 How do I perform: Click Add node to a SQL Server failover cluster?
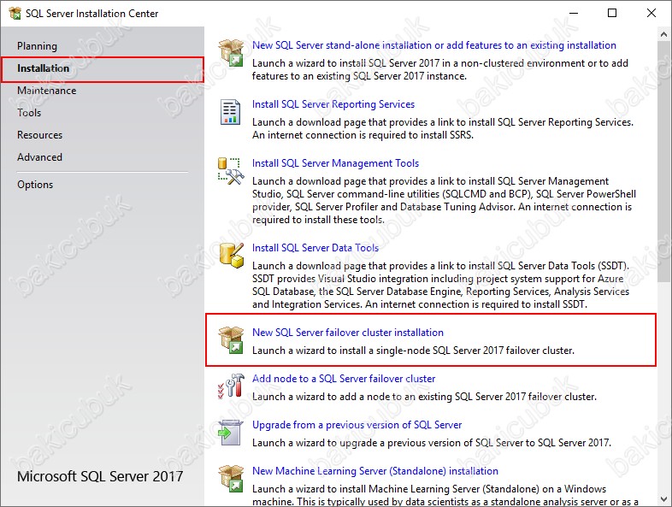[x=344, y=379]
